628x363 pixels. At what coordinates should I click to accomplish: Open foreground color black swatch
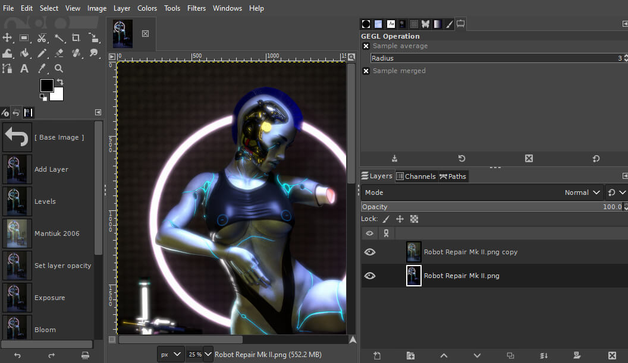tap(46, 85)
